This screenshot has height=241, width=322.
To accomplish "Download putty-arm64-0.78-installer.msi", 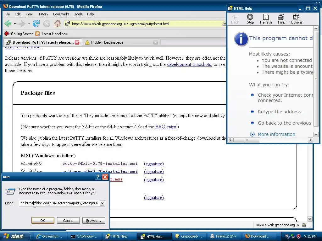I will coord(100,172).
